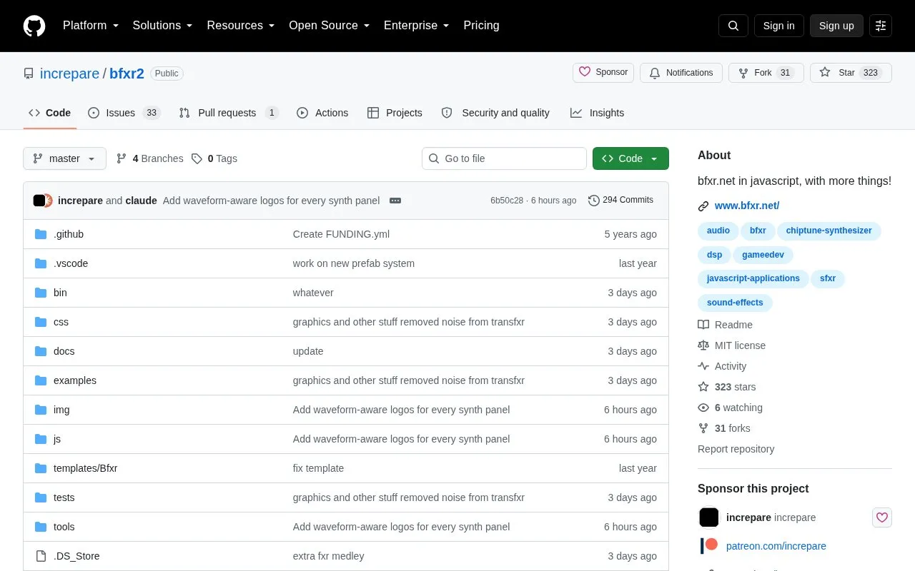Click the .DS_Store file icon
This screenshot has width=915, height=571.
[x=41, y=556]
